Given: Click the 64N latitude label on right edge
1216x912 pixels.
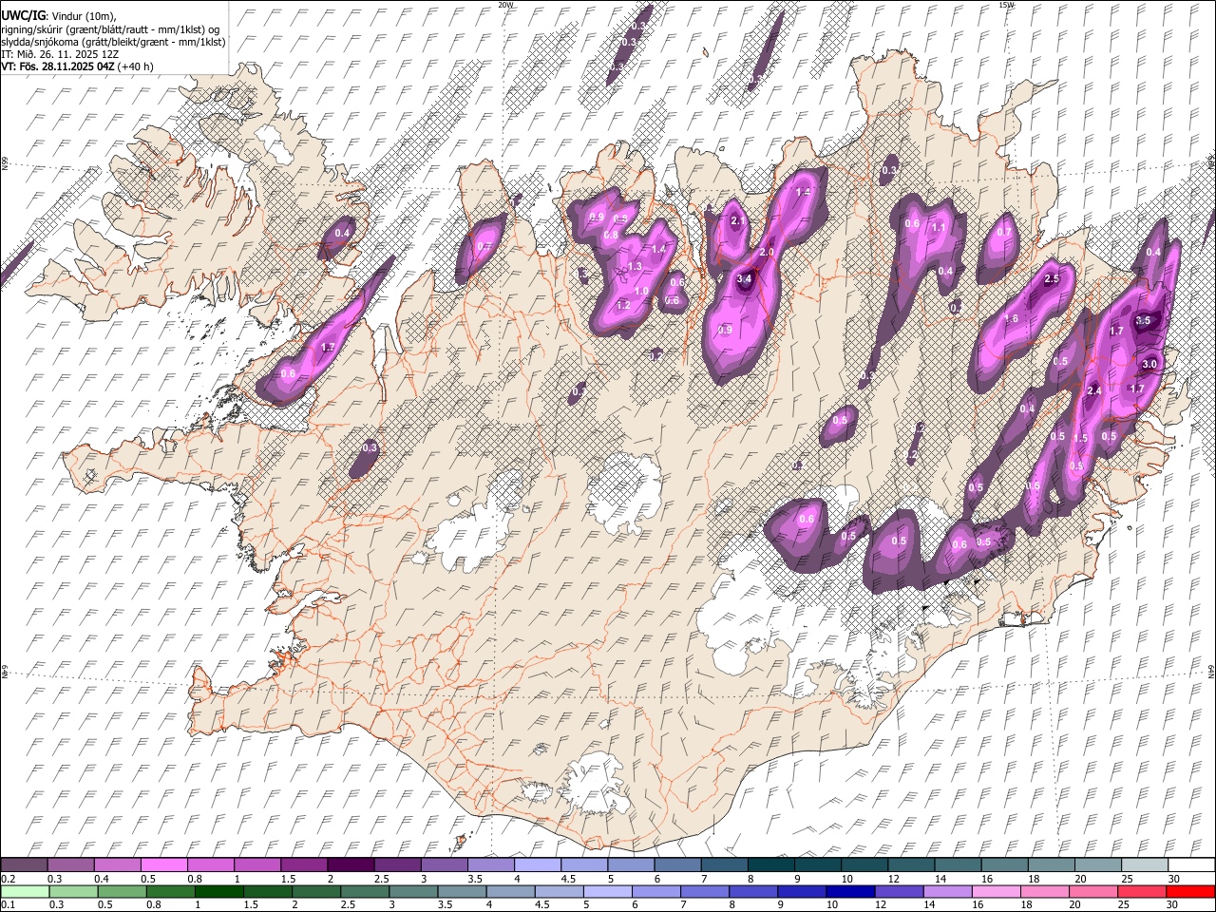Looking at the screenshot, I should 1211,670.
